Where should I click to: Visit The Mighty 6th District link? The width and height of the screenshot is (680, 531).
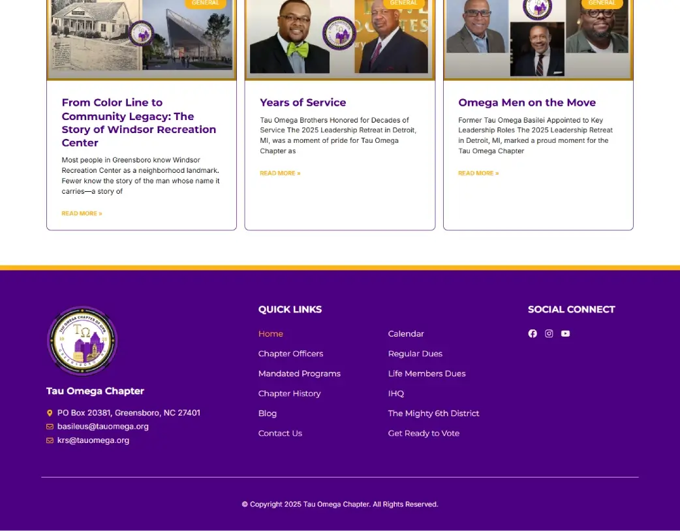click(433, 414)
